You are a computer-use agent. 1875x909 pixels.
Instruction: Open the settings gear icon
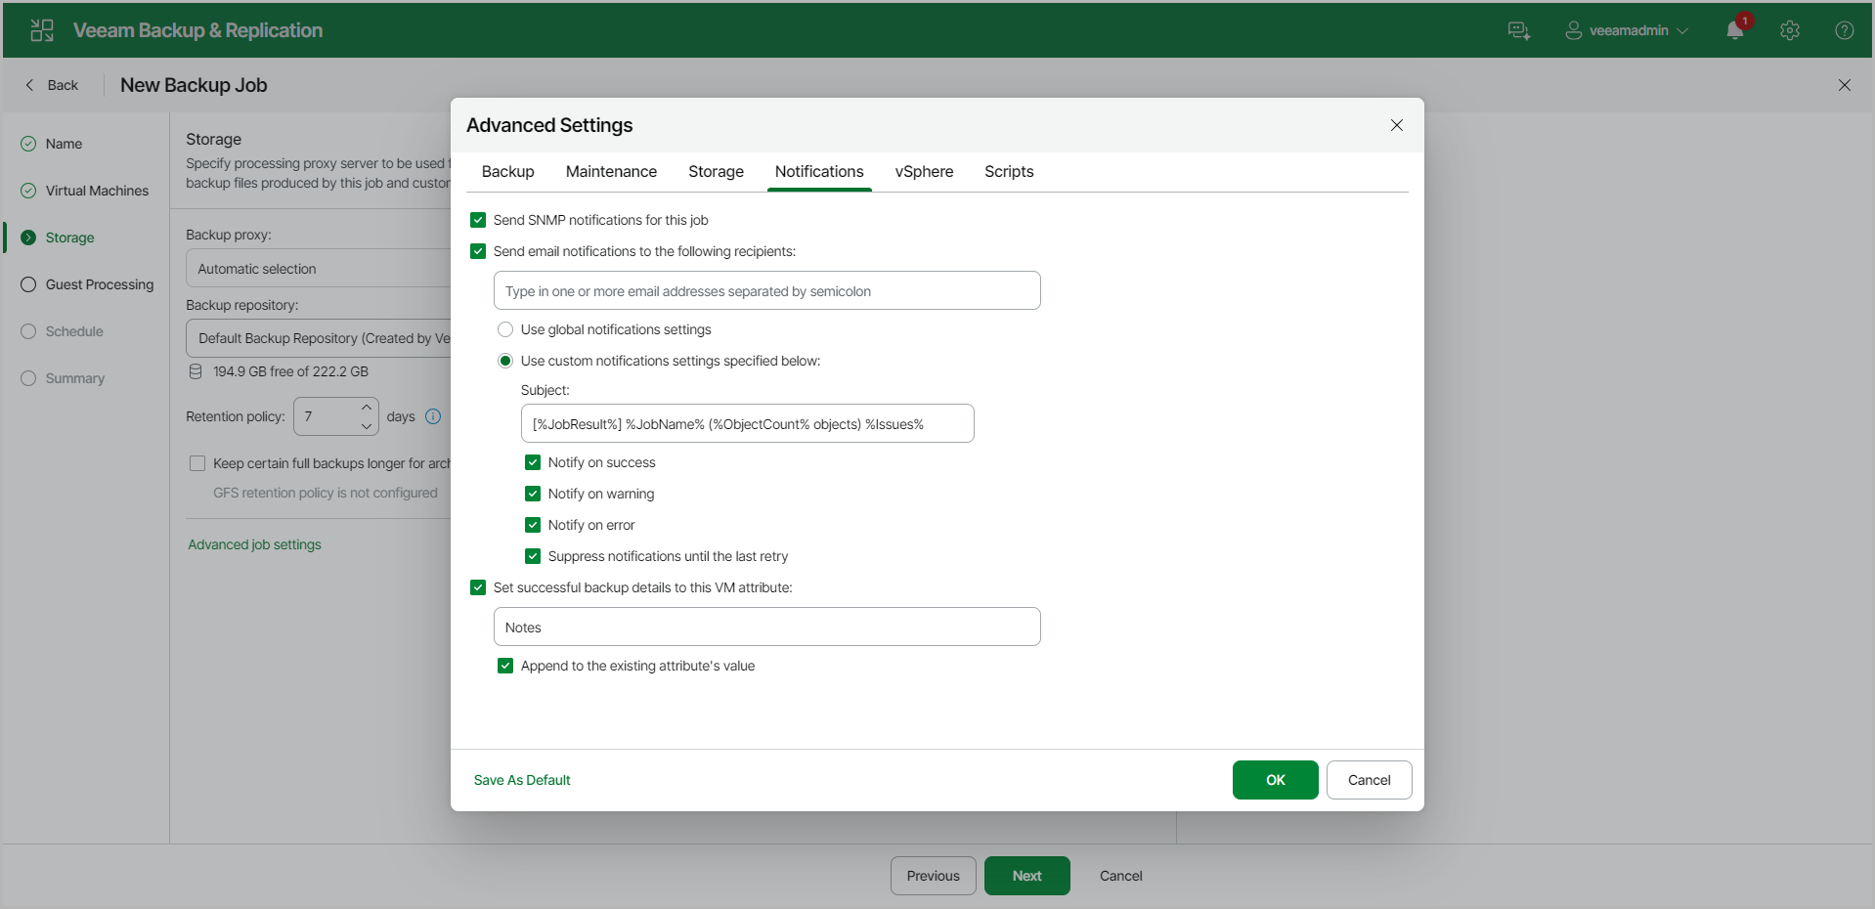1790,30
